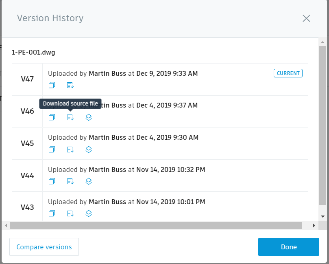The width and height of the screenshot is (329, 264).
Task: Click the stacked layers icon on V45
Action: [89, 150]
